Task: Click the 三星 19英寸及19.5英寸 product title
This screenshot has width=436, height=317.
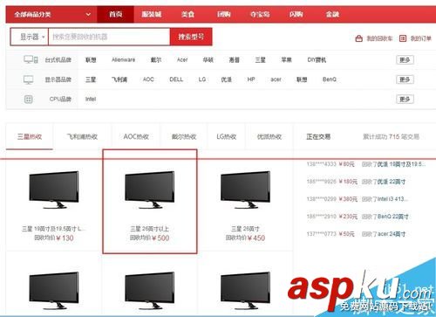Action: 54,229
